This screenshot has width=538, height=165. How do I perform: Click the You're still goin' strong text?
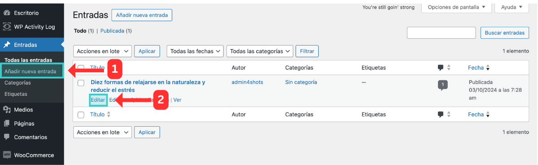click(388, 7)
